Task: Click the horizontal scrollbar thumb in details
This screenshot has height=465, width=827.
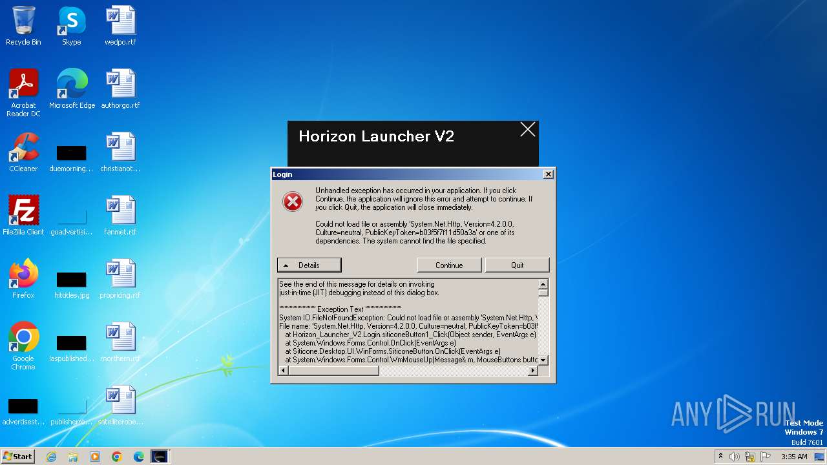Action: (x=333, y=370)
